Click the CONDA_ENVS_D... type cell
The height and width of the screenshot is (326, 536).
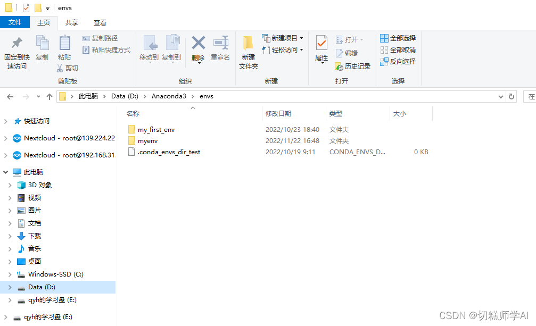357,152
